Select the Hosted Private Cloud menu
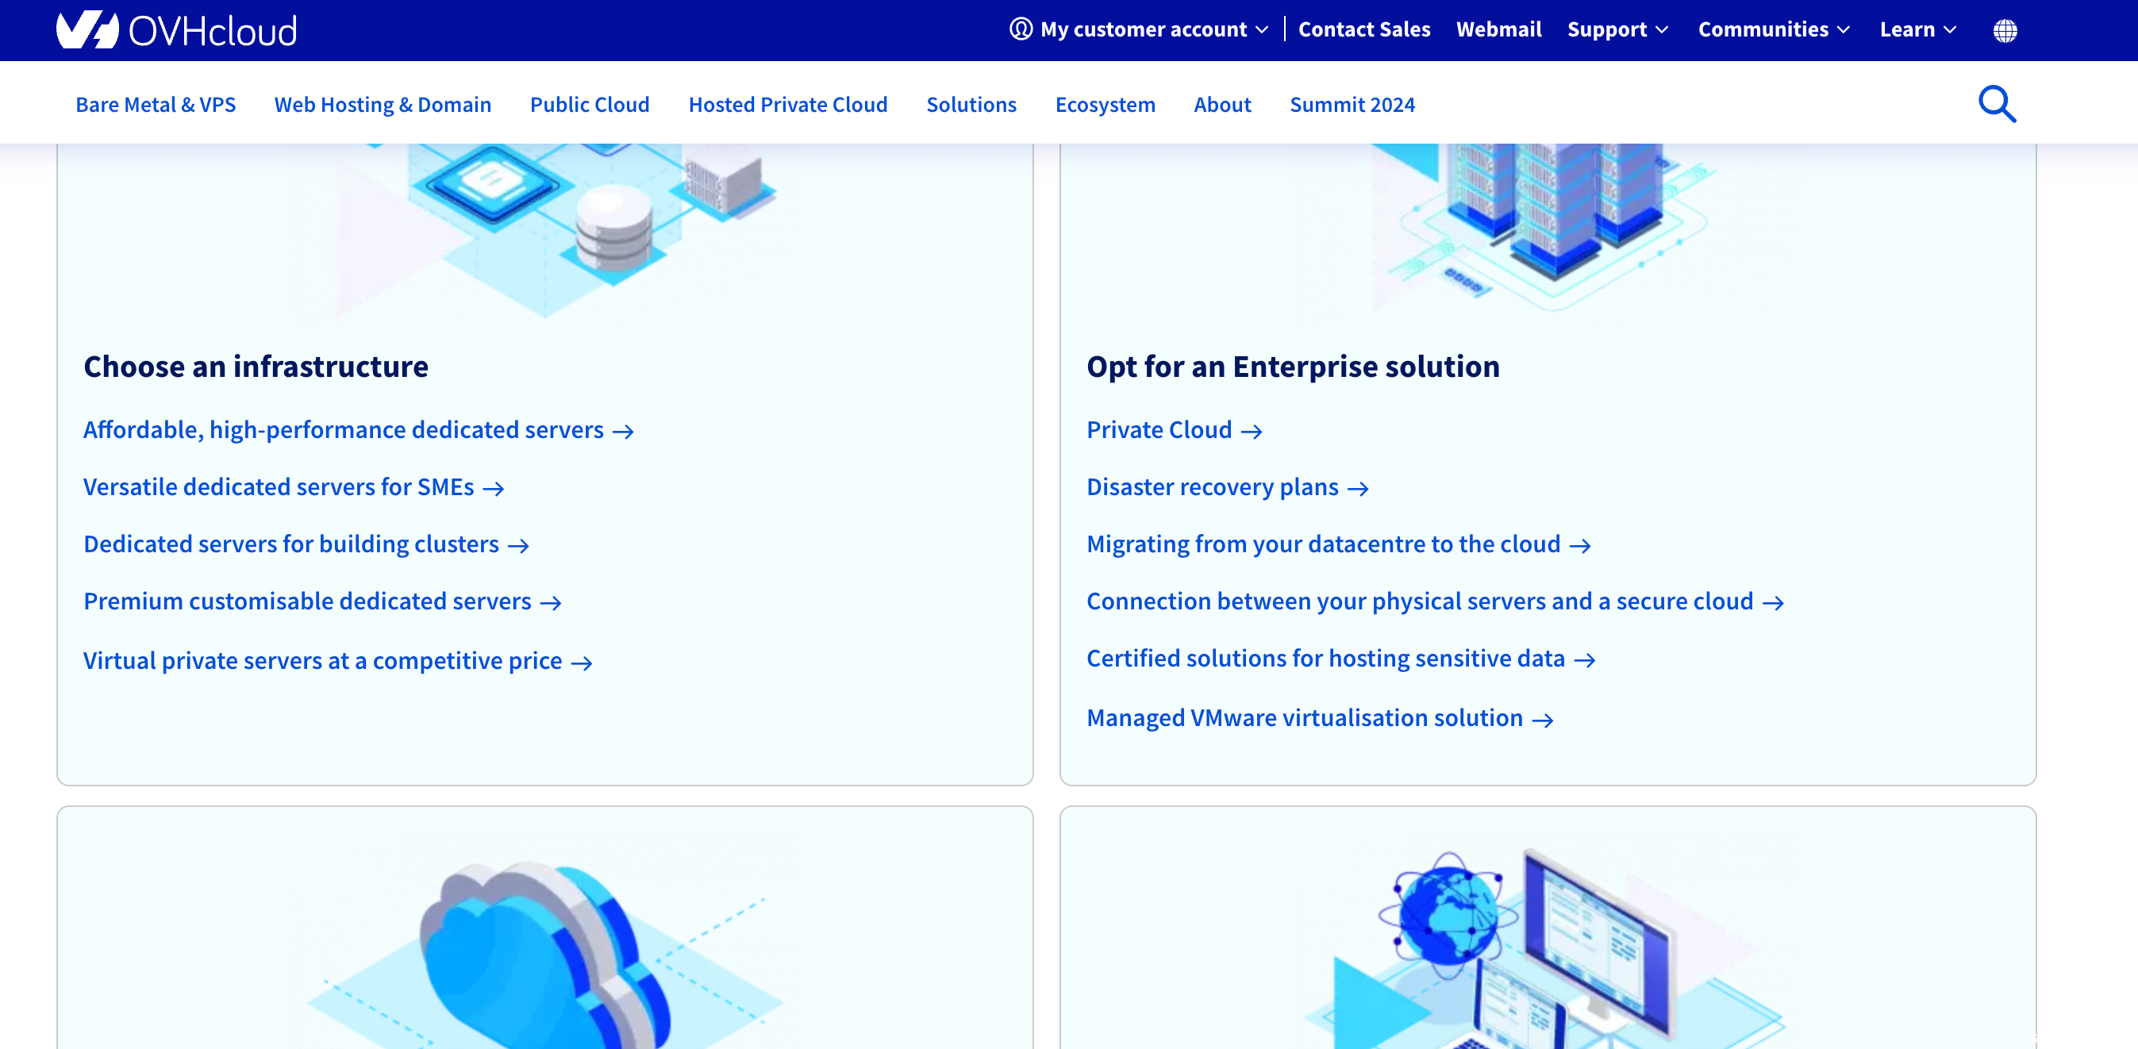2138x1049 pixels. (787, 105)
